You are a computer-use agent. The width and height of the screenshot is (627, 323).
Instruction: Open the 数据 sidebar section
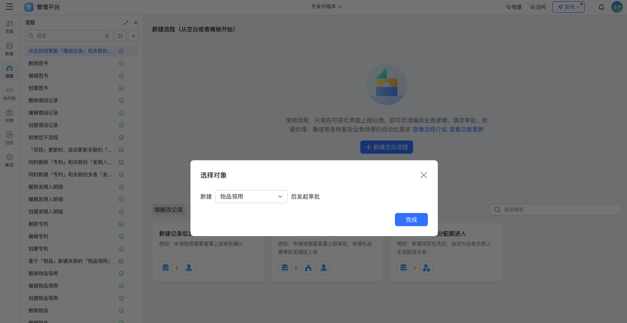9,49
